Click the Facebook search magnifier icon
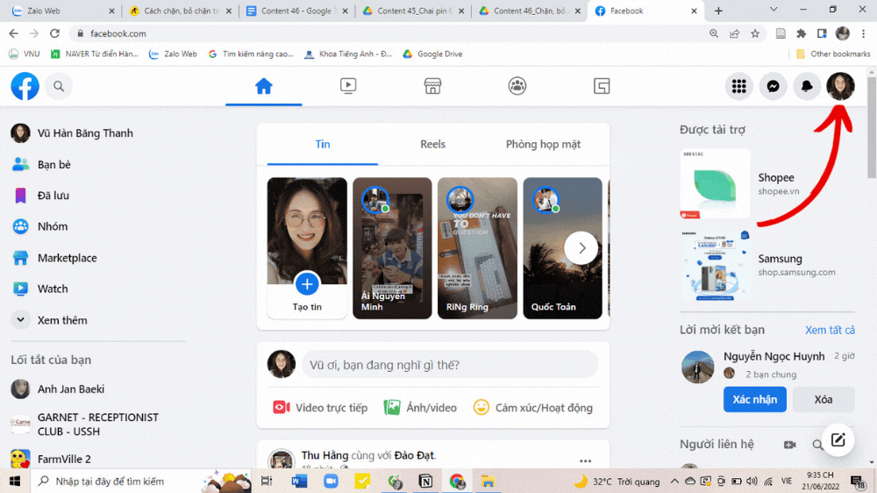Screen dimensions: 877x493 [x=59, y=87]
